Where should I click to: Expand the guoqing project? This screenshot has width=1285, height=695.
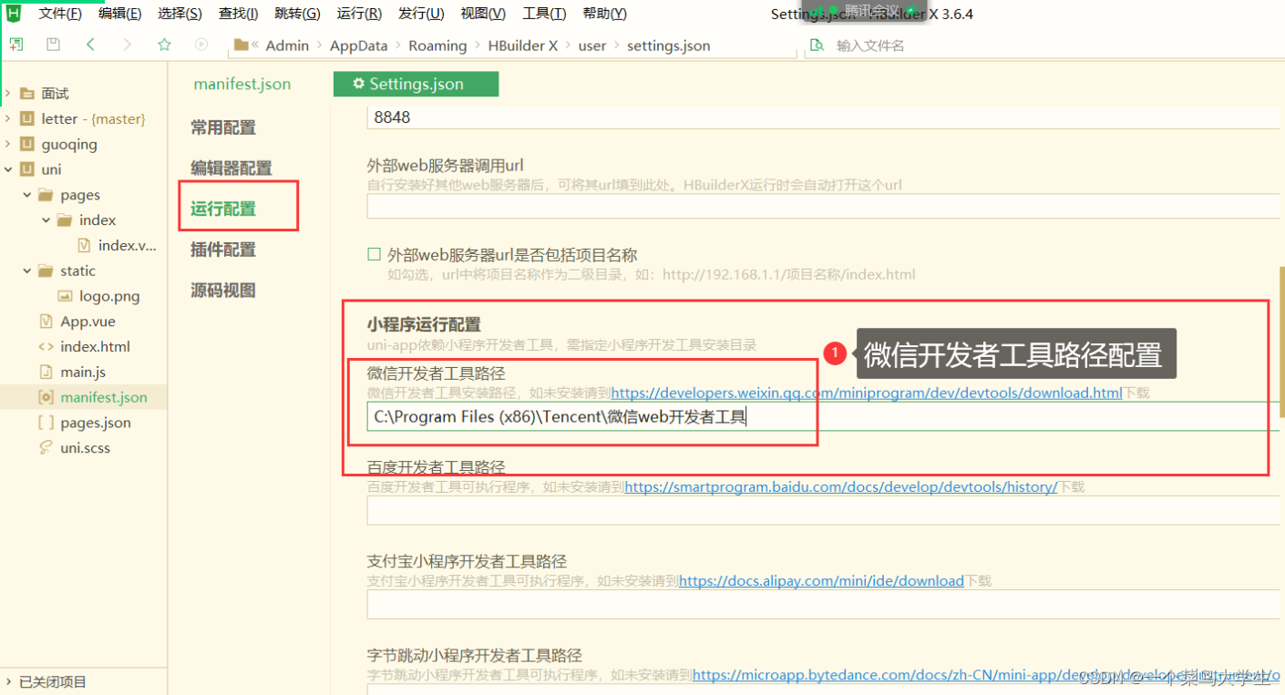[7, 144]
